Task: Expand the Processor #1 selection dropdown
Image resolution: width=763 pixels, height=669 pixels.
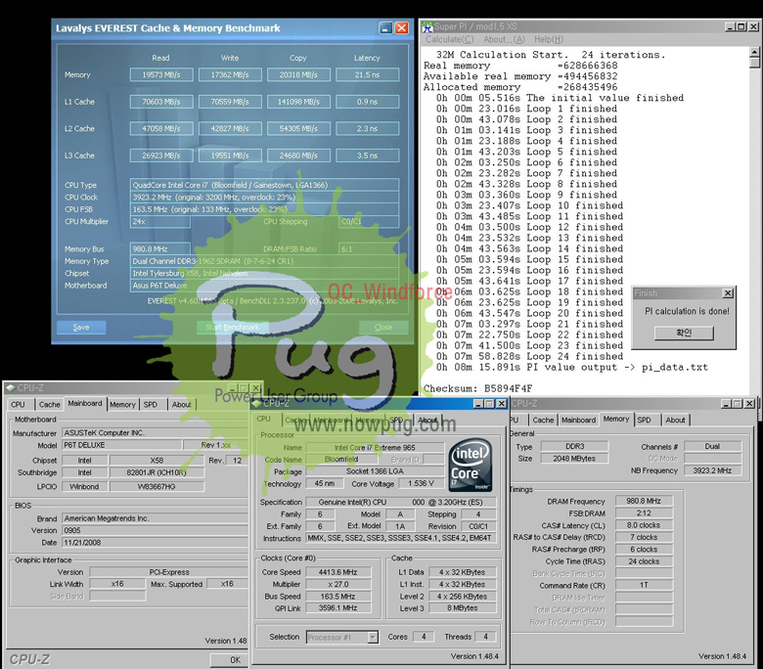Action: coord(373,638)
